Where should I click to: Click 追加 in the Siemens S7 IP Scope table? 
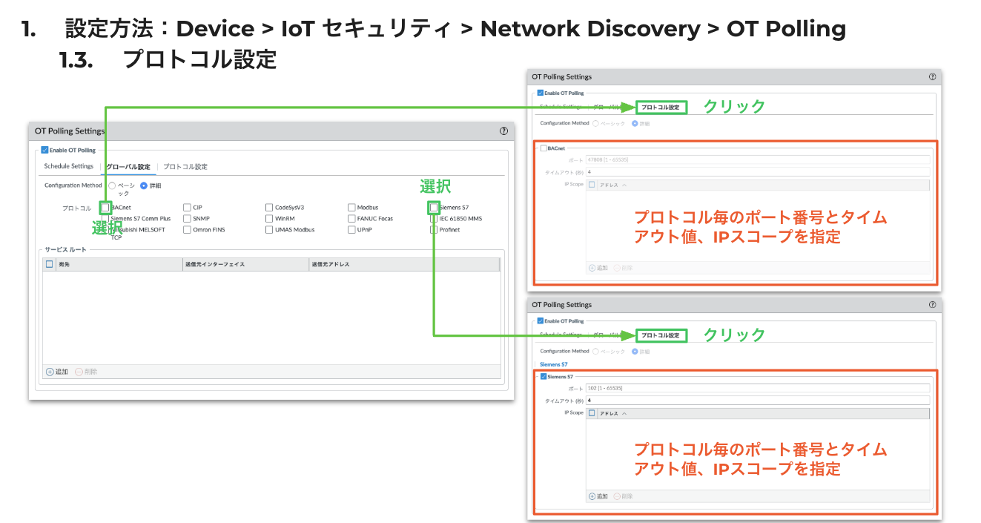click(x=598, y=496)
